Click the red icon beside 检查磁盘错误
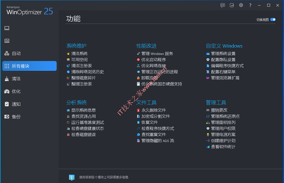Image resolution: width=284 pixels, height=183 pixels. click(x=68, y=135)
